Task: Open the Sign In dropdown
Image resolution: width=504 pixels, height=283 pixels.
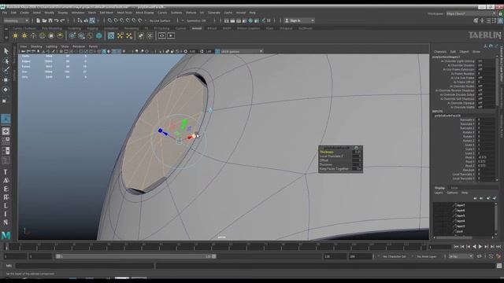Action: point(299,20)
